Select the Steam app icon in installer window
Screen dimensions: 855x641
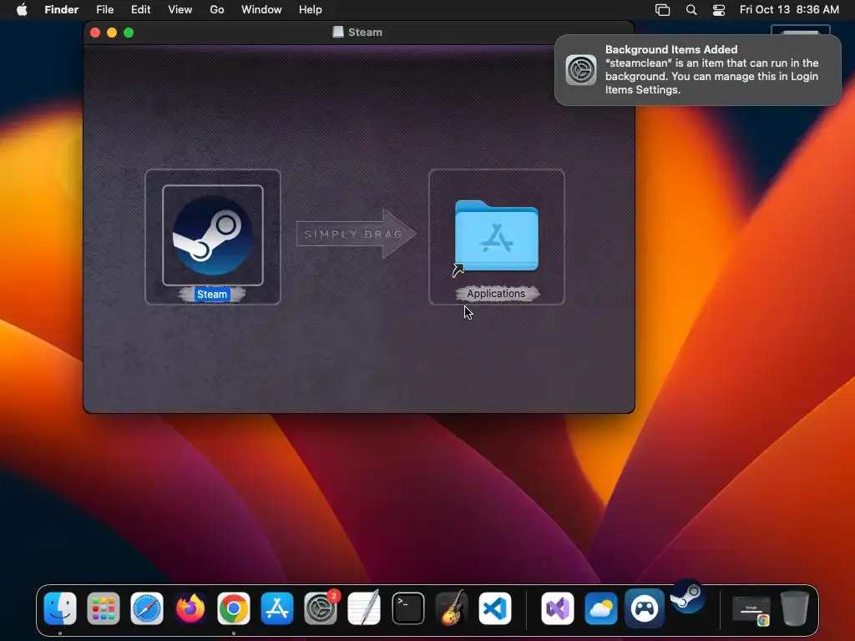[x=213, y=235]
